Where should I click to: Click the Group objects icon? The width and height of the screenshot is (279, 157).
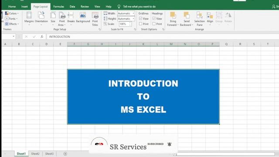(x=219, y=15)
